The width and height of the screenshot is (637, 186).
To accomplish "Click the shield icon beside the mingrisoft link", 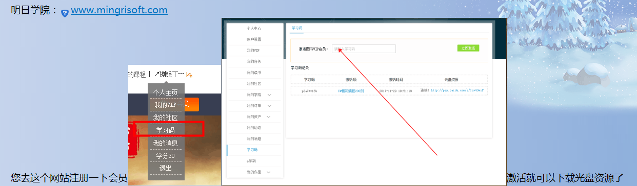I will (65, 13).
